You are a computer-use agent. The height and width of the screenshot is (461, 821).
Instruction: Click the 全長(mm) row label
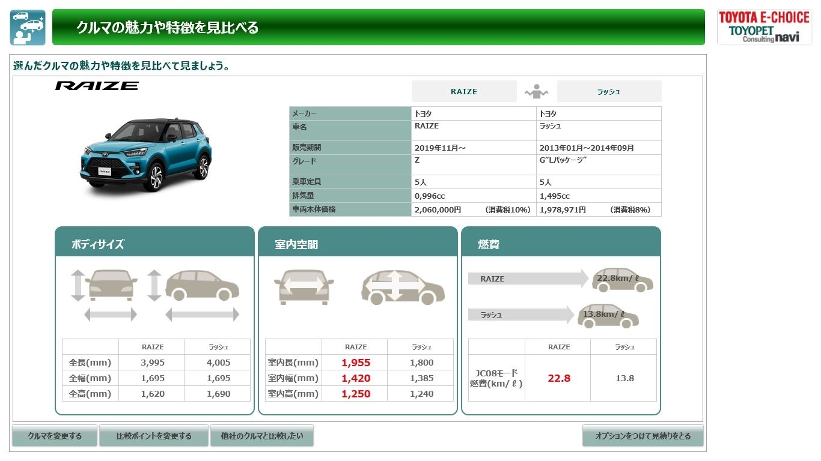pyautogui.click(x=90, y=363)
